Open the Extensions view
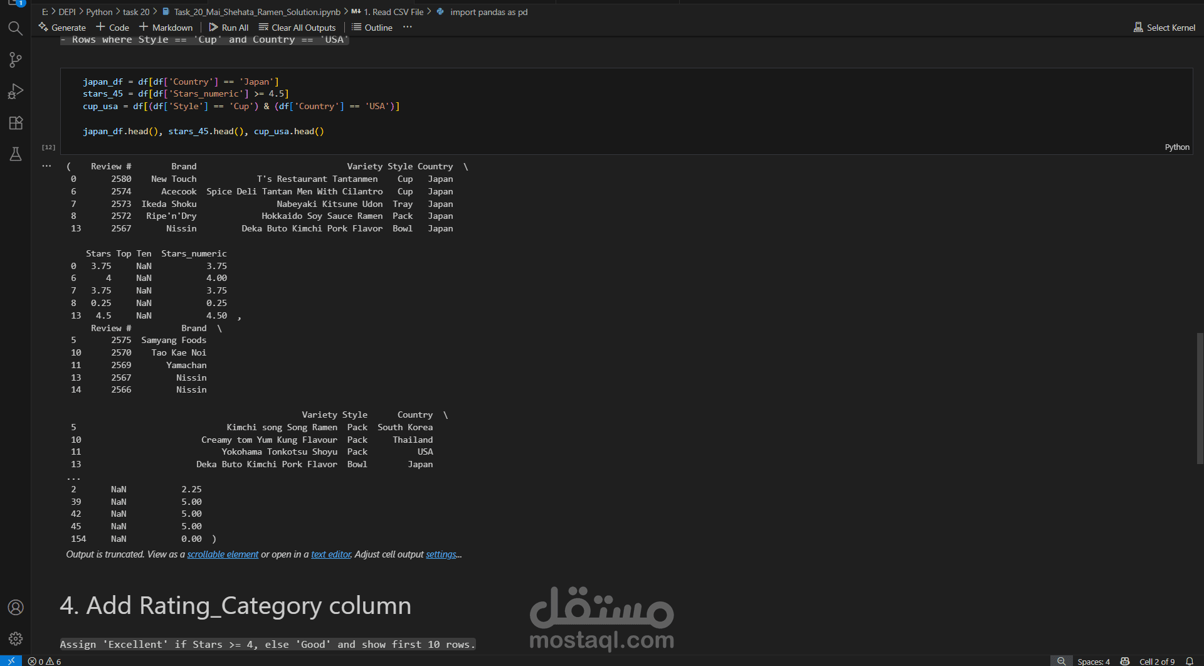Screen dimensions: 1204x666 [16, 123]
